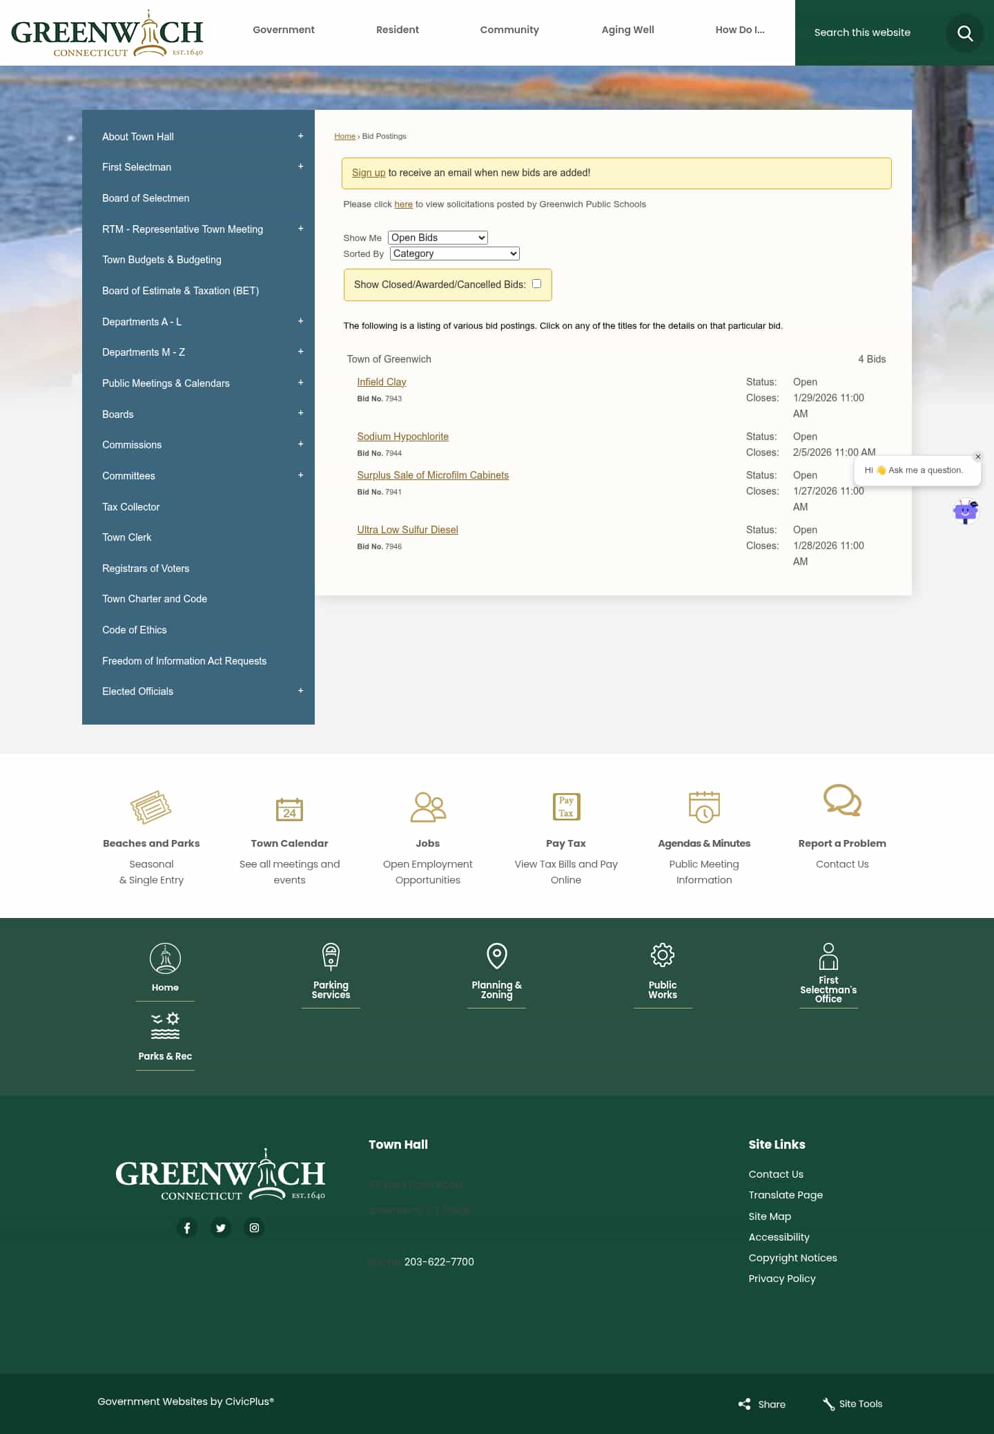
Task: Open the Resident top menu
Action: [x=398, y=30]
